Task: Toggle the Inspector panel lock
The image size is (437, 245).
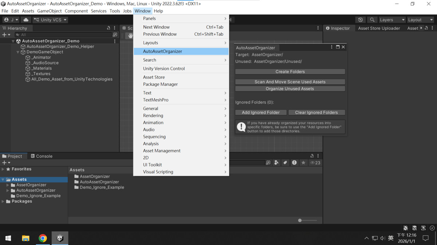Action: 426,28
